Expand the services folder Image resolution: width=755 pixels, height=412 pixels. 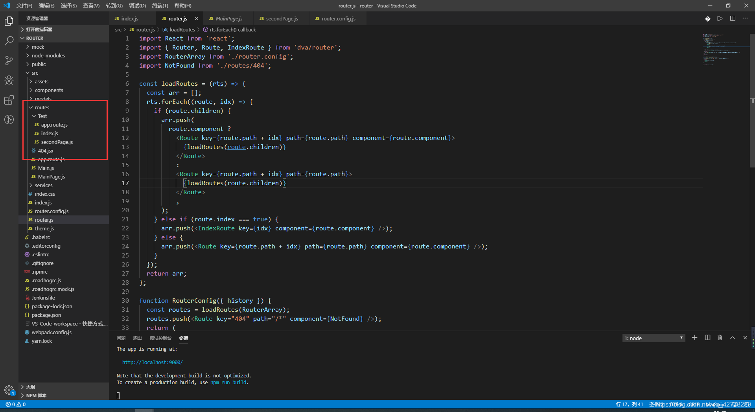(64, 185)
